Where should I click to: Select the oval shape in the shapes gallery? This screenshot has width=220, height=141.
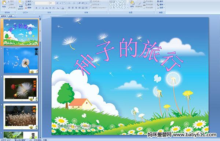coord(125,2)
